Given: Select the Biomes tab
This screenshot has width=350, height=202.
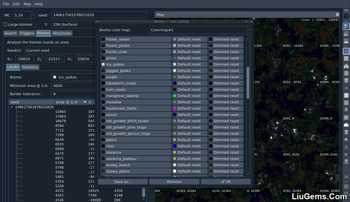Looking at the screenshot, I should (44, 33).
